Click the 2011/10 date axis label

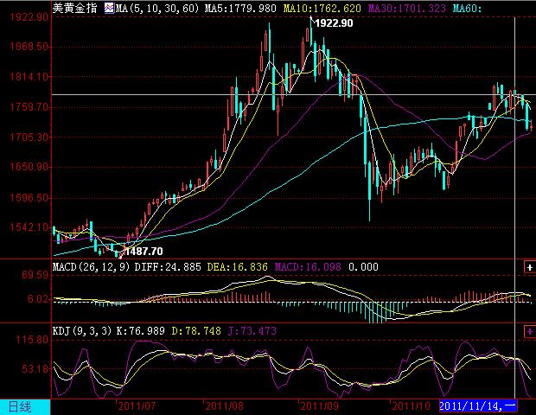[412, 406]
